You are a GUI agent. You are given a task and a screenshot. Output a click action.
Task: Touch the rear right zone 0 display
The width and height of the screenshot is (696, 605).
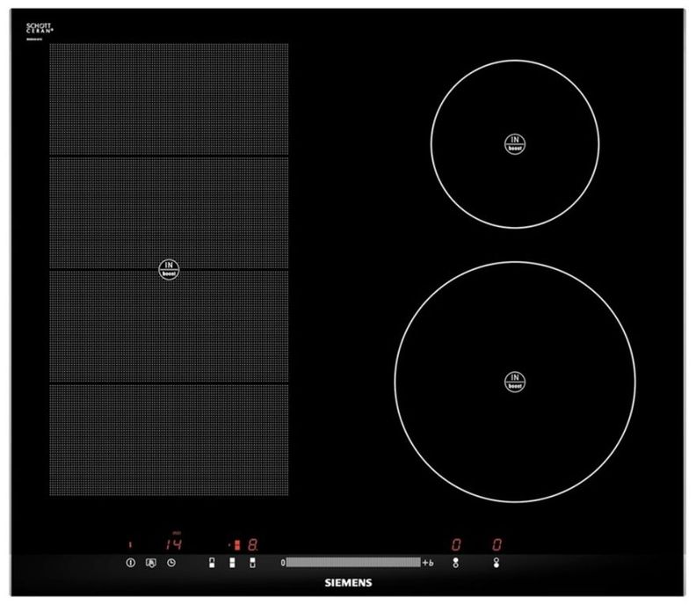point(456,544)
